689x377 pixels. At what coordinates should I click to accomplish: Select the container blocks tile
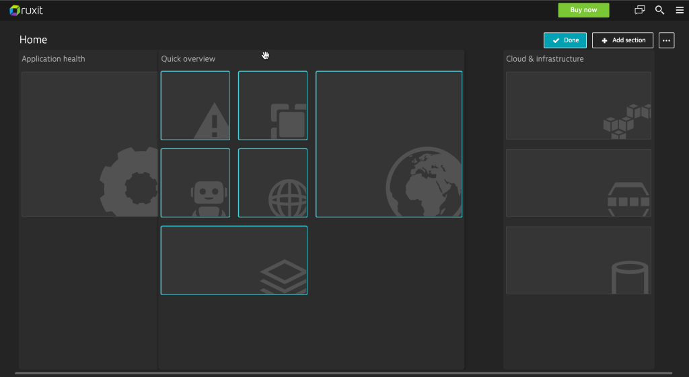(578, 183)
